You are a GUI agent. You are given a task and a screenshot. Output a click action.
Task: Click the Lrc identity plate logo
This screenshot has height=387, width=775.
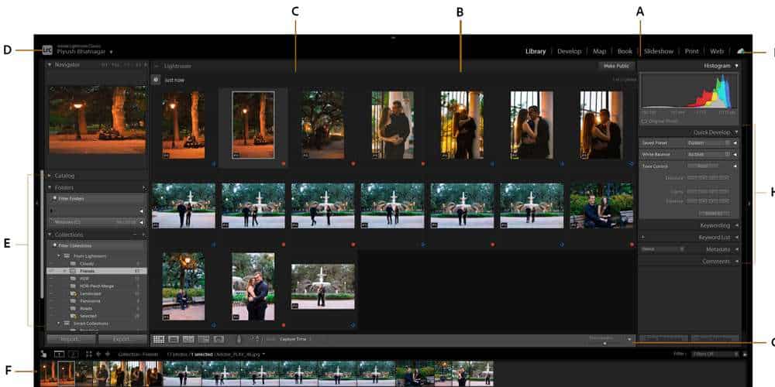click(47, 50)
